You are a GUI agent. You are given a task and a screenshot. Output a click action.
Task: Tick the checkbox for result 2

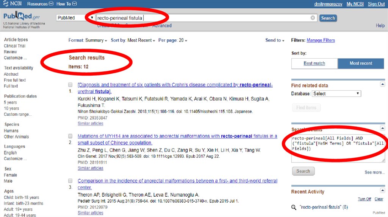(x=70, y=136)
